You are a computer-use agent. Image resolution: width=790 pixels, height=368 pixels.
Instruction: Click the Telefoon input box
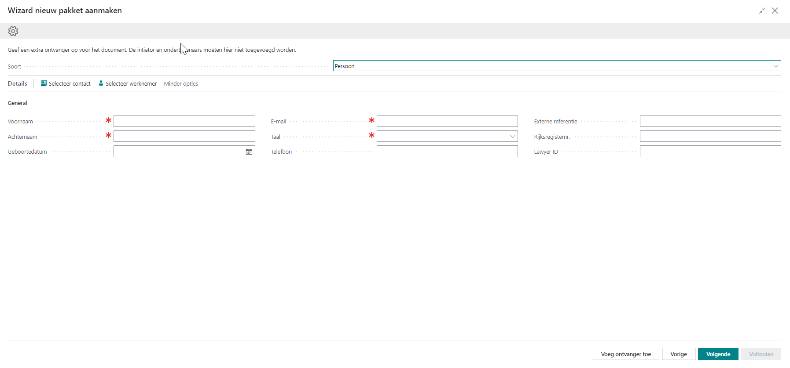click(x=447, y=152)
